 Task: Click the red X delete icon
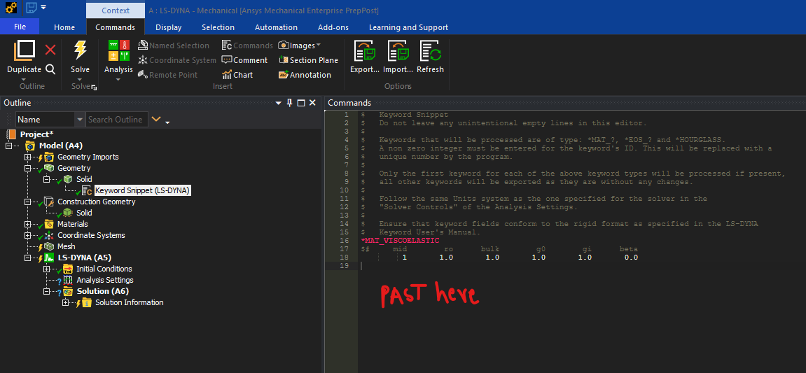[50, 50]
